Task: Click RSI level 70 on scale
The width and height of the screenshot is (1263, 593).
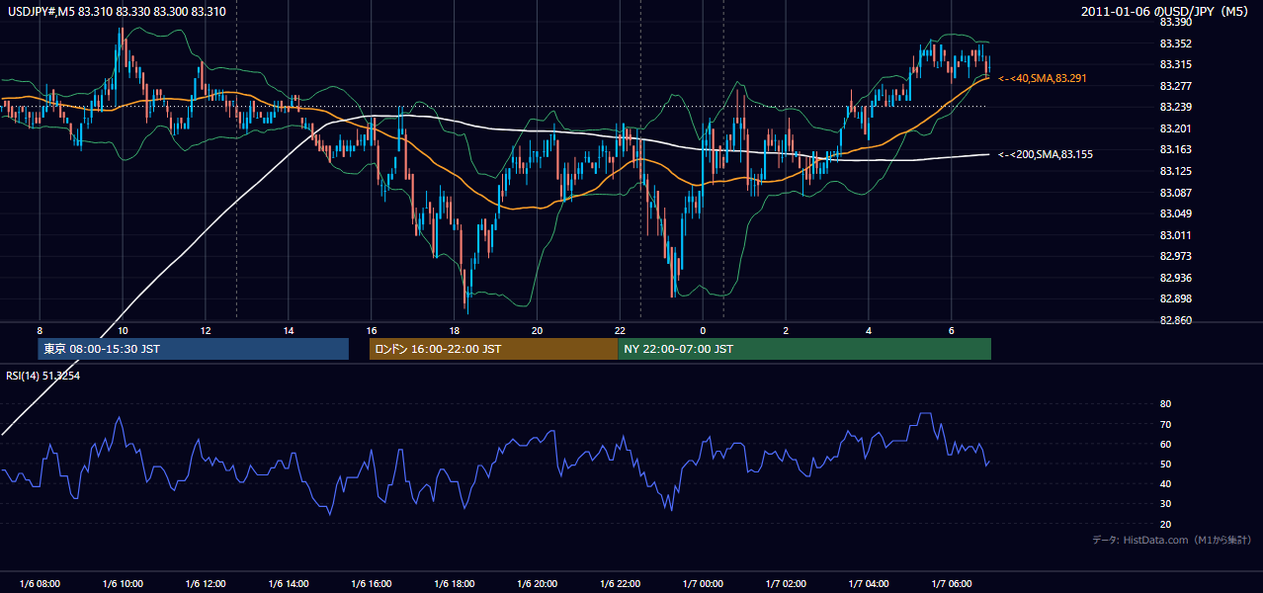Action: pos(1165,424)
